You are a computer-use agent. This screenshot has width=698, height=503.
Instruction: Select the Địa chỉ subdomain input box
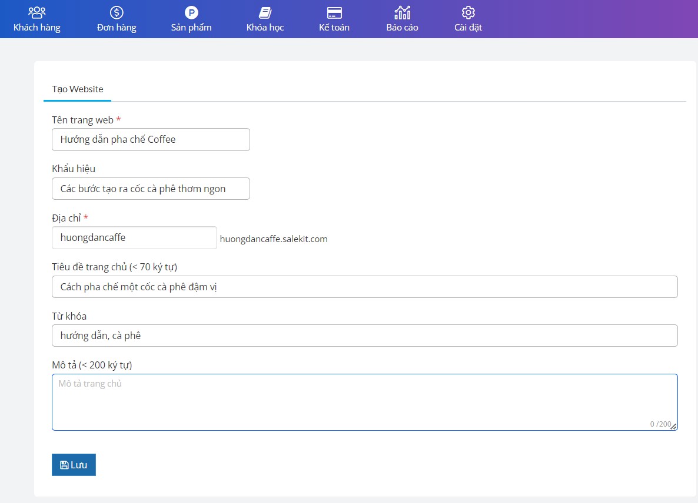(x=134, y=238)
